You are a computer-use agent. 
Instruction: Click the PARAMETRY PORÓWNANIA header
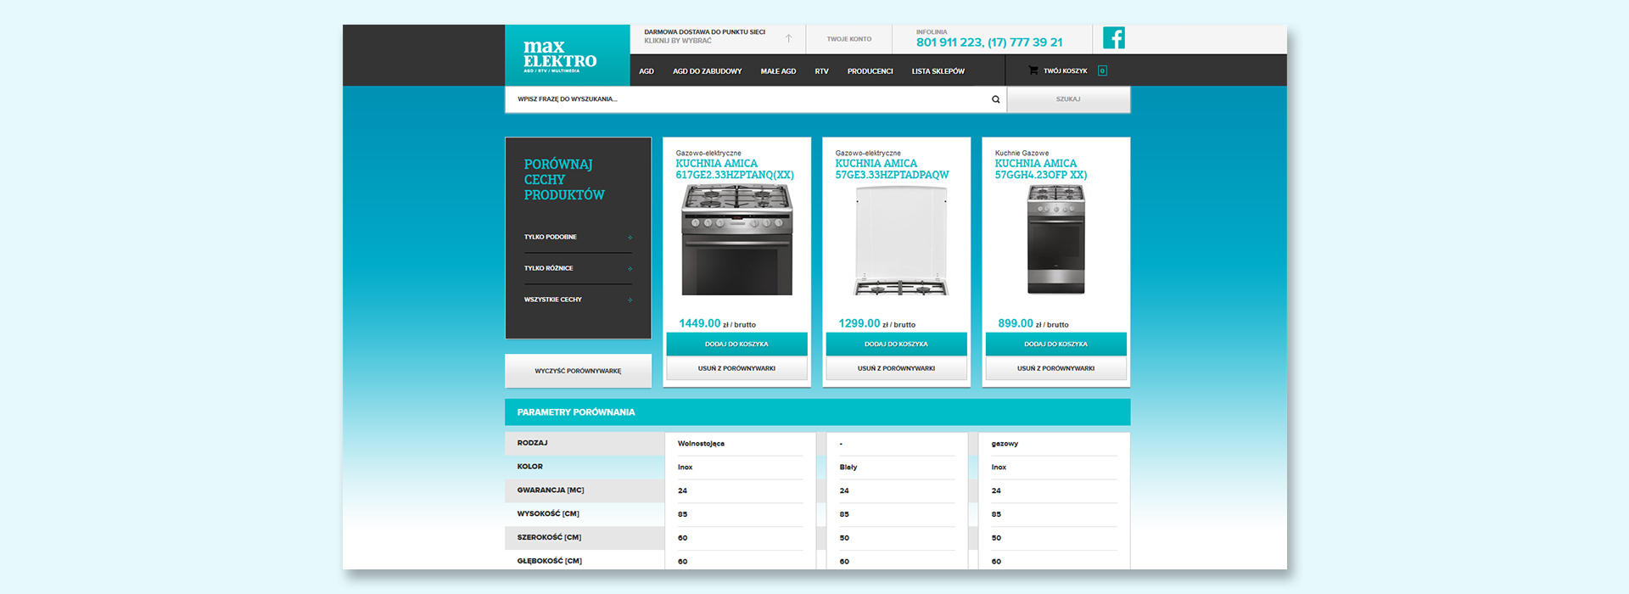(x=817, y=412)
